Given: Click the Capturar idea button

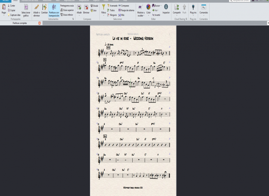Looking at the screenshot, I should click(x=15, y=15).
